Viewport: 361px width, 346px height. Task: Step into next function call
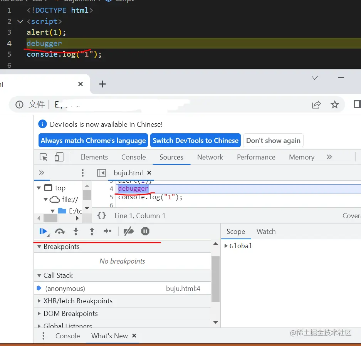[76, 231]
